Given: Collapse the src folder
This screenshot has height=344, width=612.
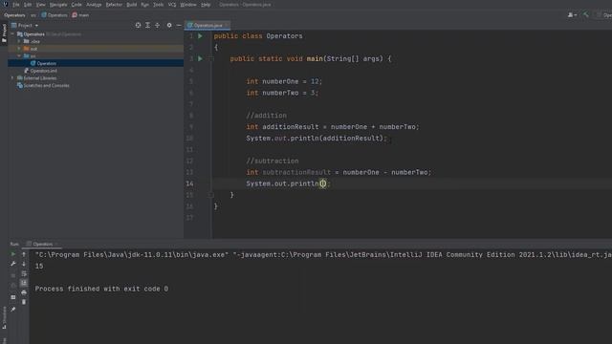Looking at the screenshot, I should (19, 56).
